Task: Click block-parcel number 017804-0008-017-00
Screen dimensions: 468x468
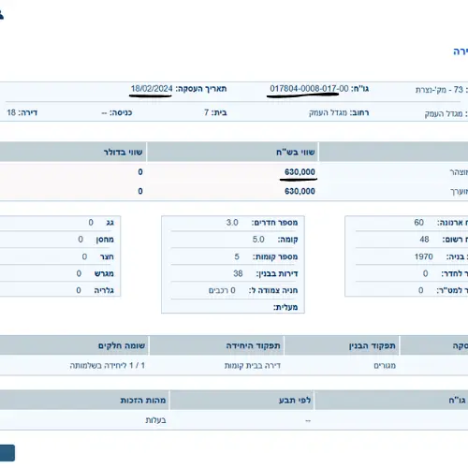Action: (309, 89)
